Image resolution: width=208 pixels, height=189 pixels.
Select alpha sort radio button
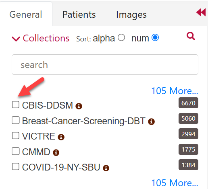(x=121, y=37)
